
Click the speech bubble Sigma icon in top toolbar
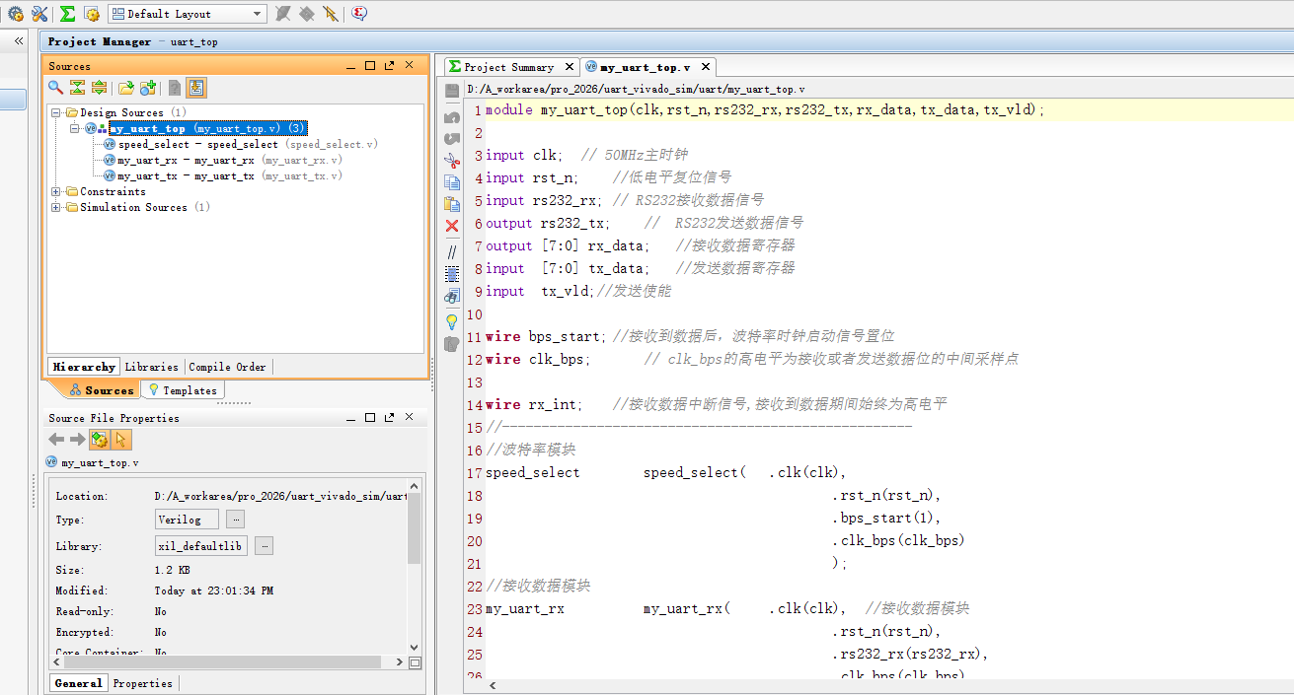click(x=359, y=14)
